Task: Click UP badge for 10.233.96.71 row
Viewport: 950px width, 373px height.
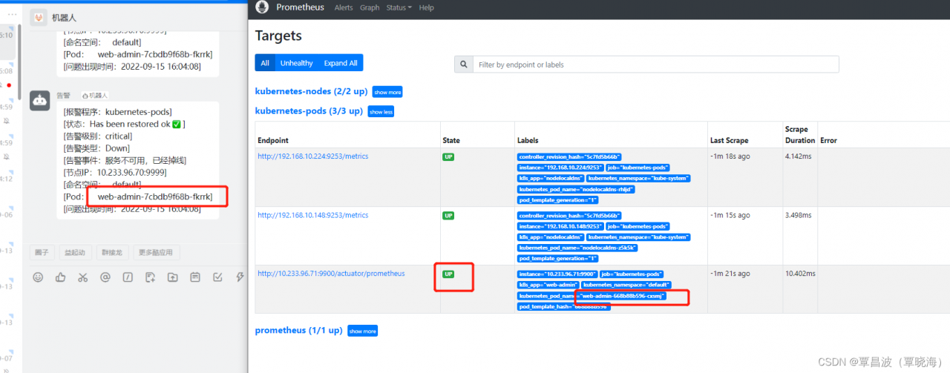Action: 448,274
